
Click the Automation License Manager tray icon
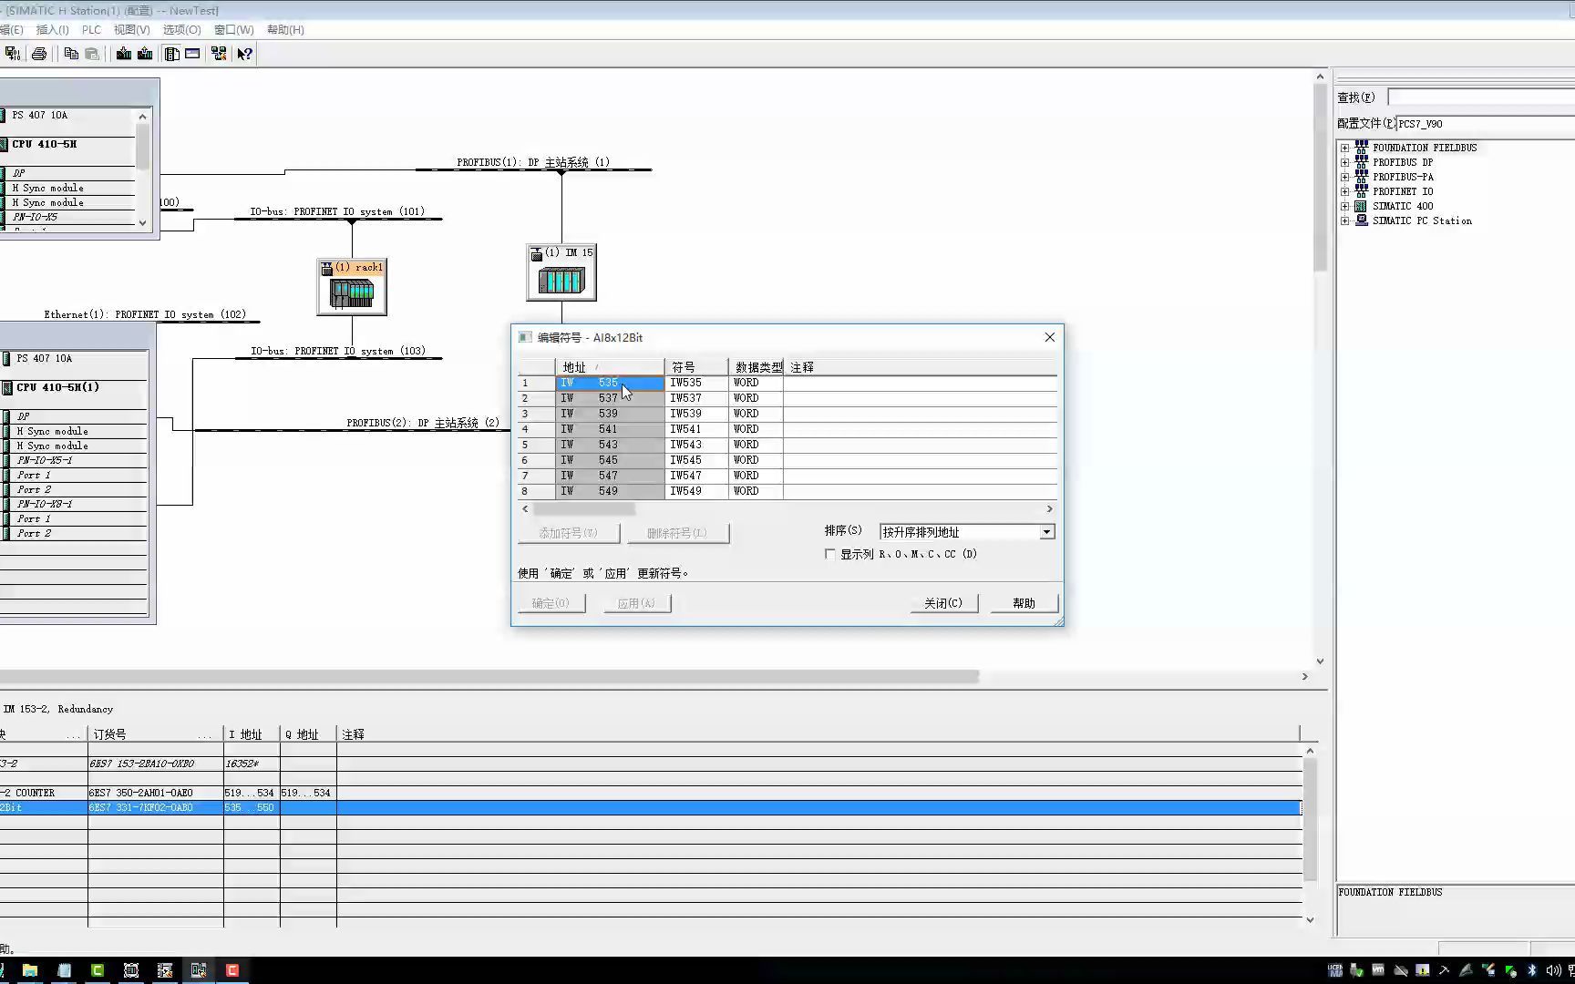point(1335,970)
